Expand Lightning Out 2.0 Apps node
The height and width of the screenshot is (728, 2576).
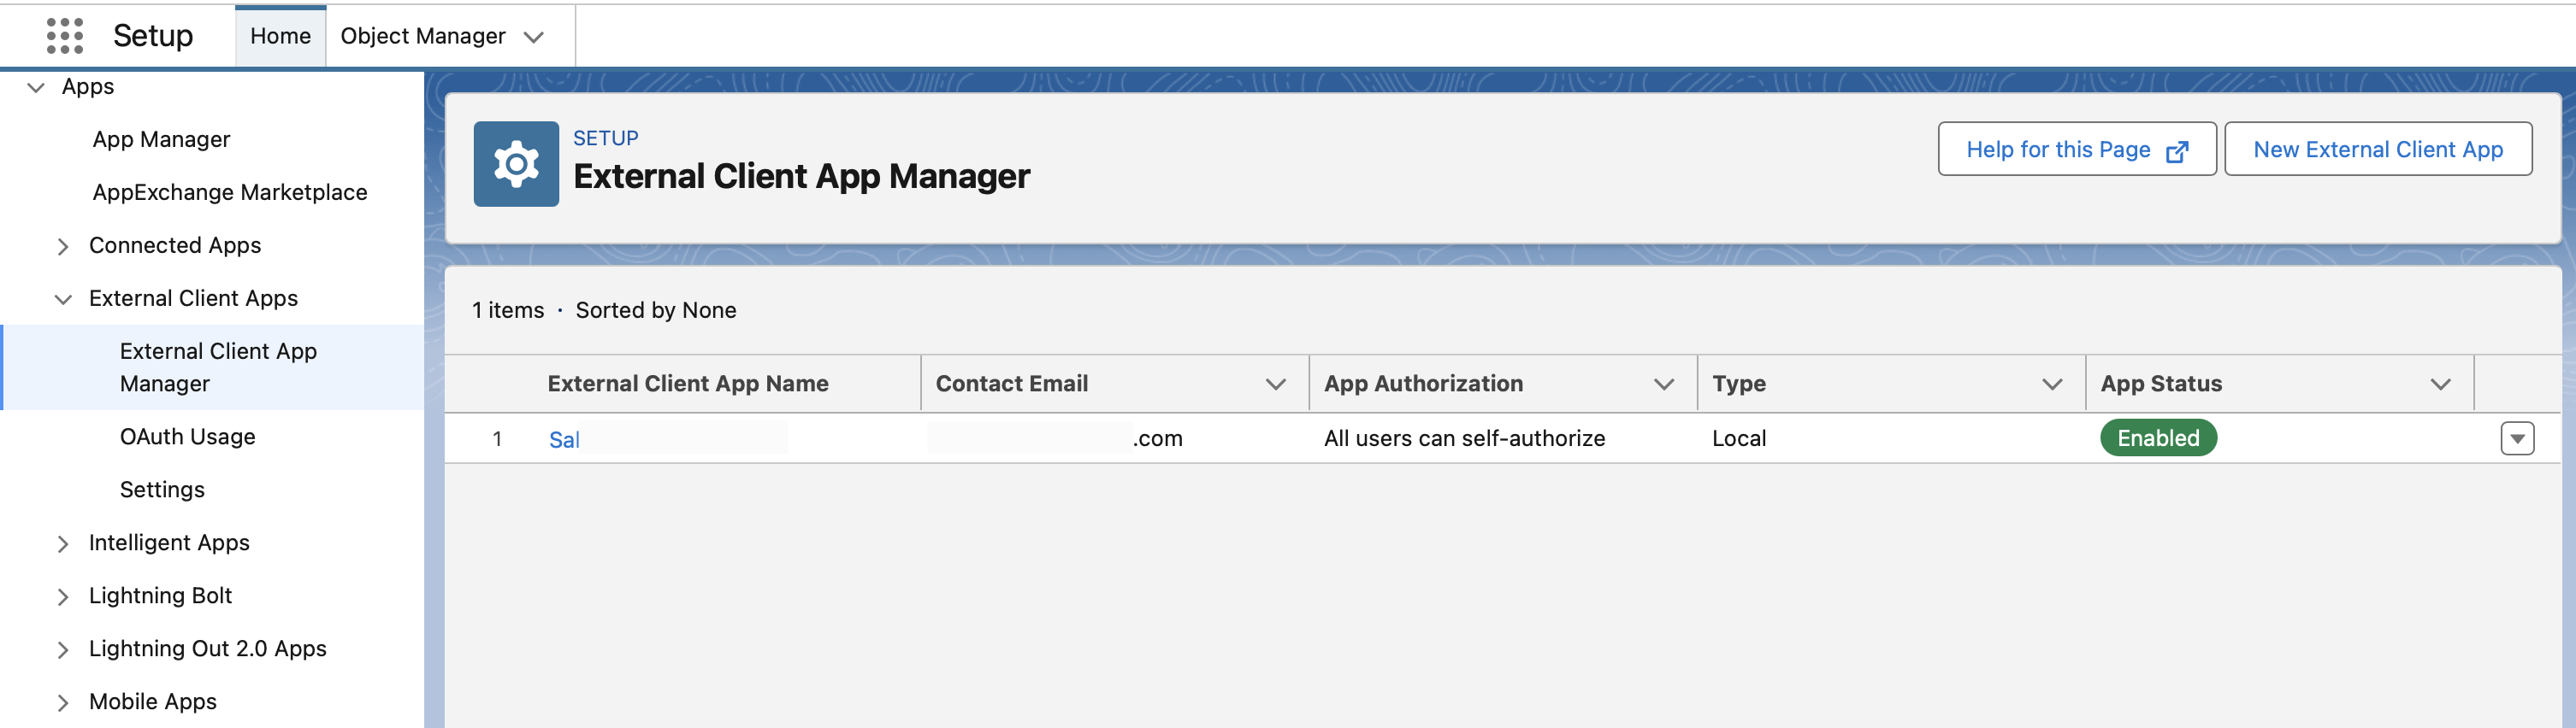tap(63, 650)
